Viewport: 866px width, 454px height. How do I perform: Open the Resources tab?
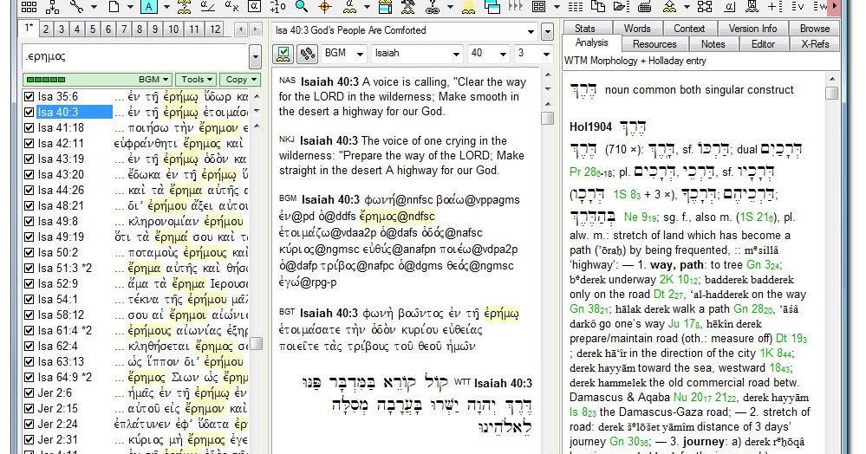click(654, 44)
